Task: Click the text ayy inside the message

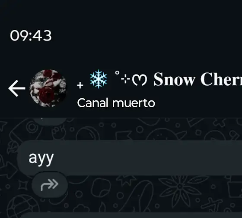Action: tap(41, 159)
